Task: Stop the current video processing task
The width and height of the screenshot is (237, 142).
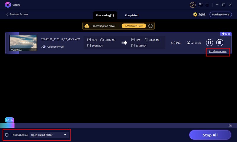Action: (x=220, y=43)
